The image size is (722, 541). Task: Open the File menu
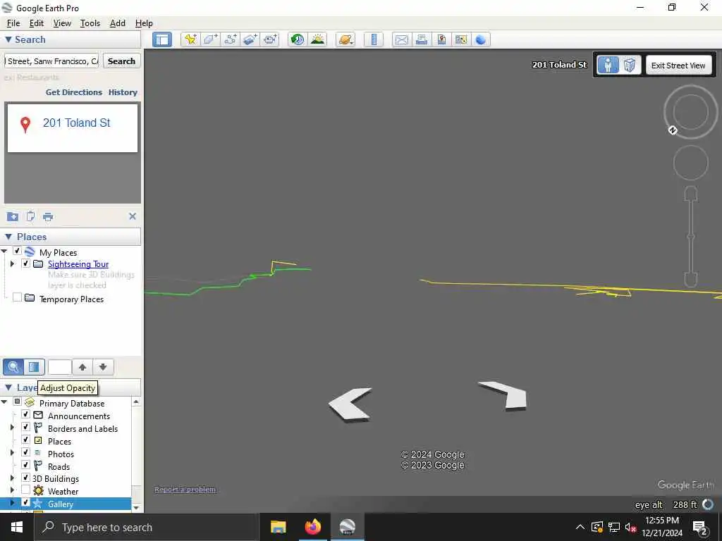click(x=13, y=23)
